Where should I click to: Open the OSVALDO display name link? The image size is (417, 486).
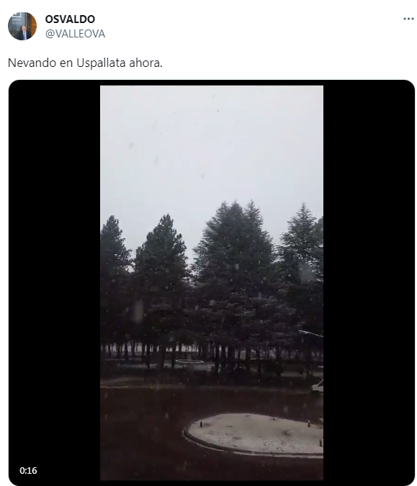pos(70,19)
